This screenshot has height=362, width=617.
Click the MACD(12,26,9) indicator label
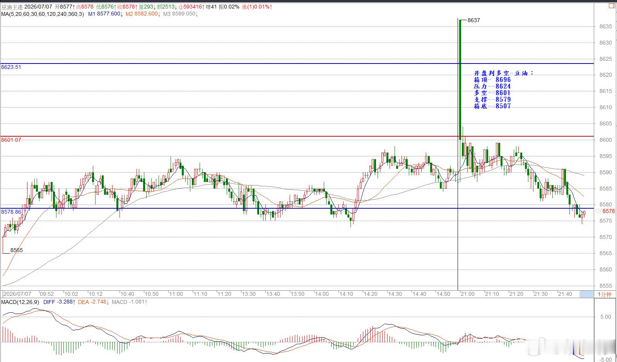[21, 302]
